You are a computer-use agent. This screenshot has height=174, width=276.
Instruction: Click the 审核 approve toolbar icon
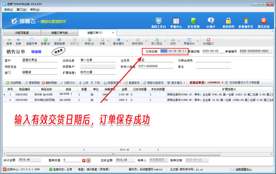point(90,42)
